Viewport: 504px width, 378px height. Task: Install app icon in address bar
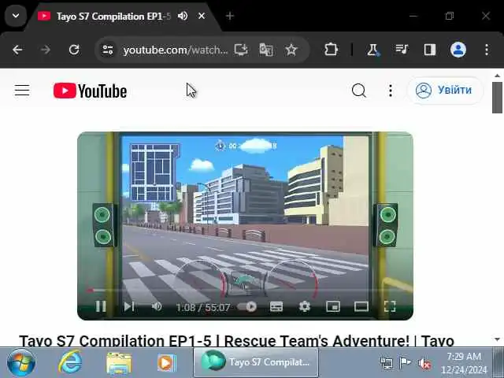(x=241, y=50)
